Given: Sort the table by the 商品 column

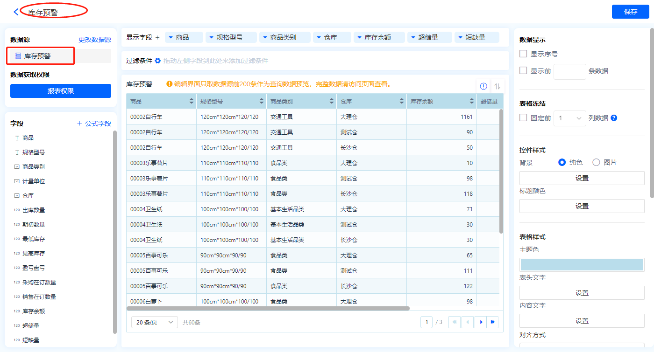Looking at the screenshot, I should pos(191,101).
